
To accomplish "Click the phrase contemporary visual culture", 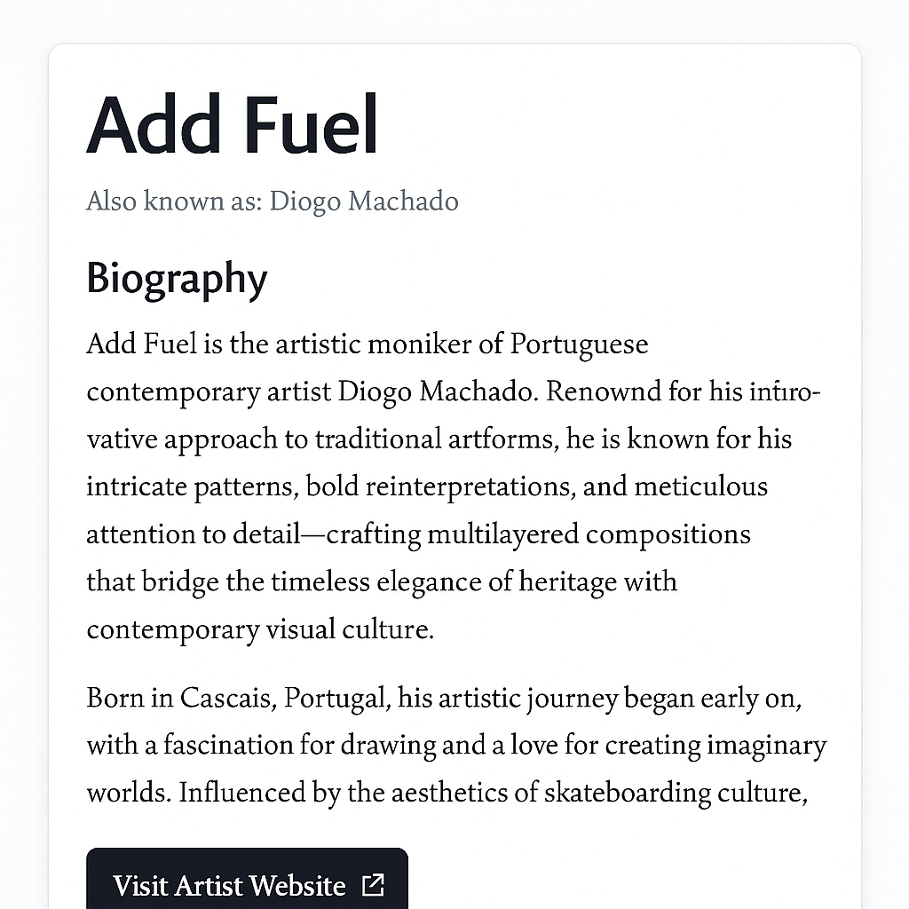I will [260, 629].
